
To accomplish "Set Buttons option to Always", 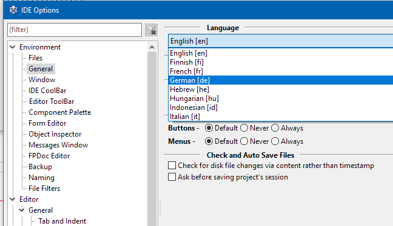I will tap(275, 128).
